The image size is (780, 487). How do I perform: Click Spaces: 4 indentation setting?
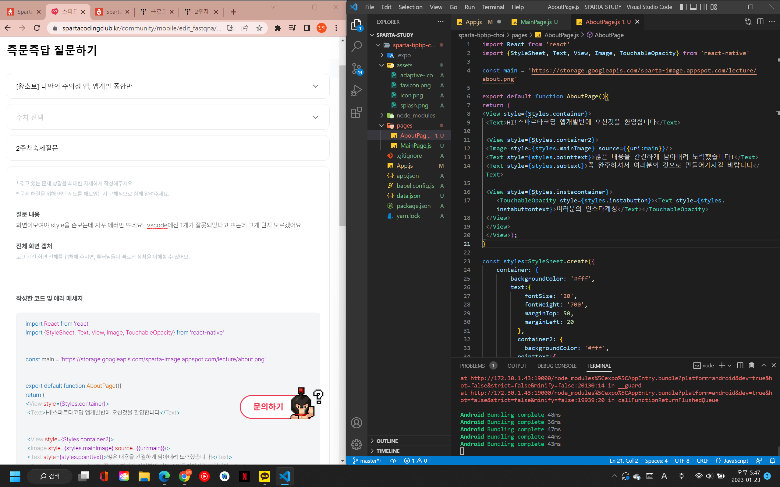pyautogui.click(x=656, y=461)
